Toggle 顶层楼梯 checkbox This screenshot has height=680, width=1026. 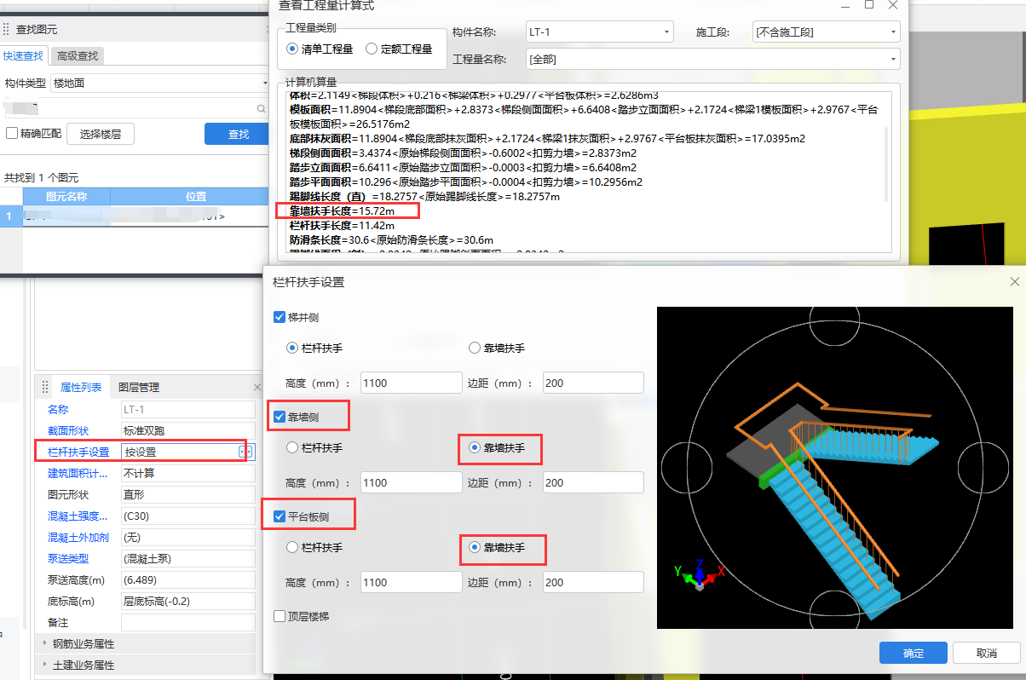[280, 616]
